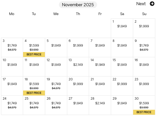This screenshot has height=116, width=156.
Task: Choose November 3 discounted to $1,749
Action: pos(12,47)
